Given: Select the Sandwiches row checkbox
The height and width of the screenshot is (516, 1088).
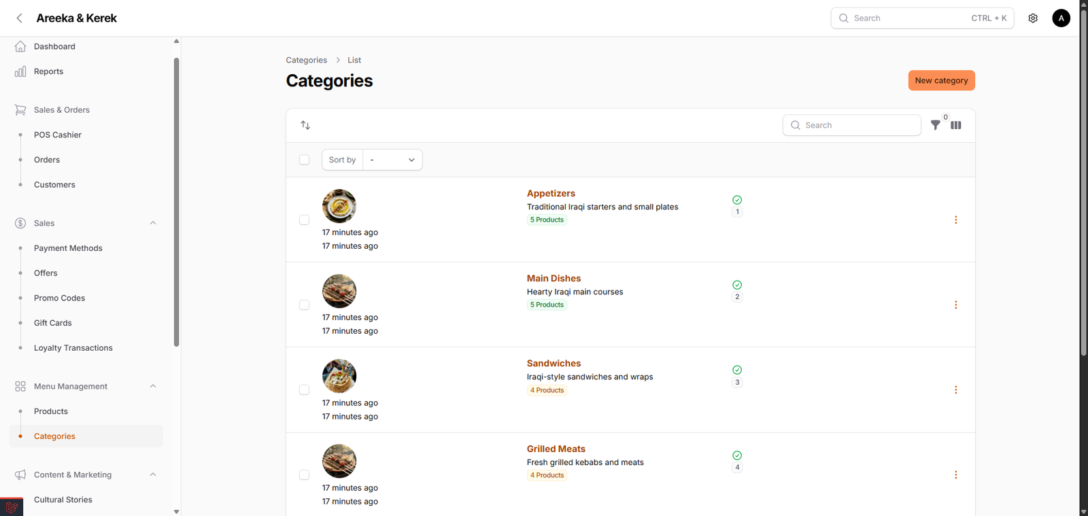Looking at the screenshot, I should [304, 390].
